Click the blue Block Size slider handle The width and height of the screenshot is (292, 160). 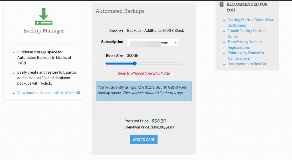[x=135, y=63]
